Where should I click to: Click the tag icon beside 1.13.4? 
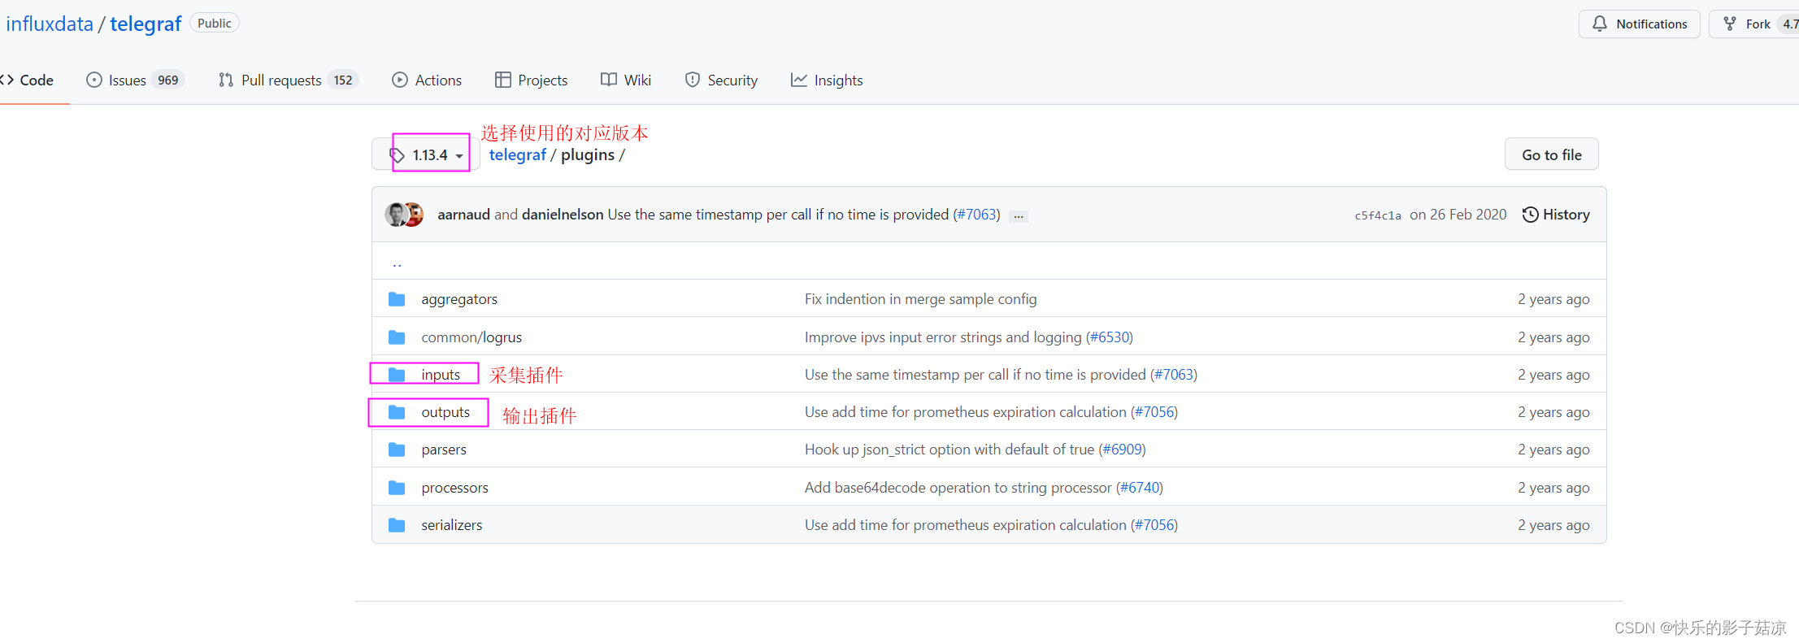397,155
